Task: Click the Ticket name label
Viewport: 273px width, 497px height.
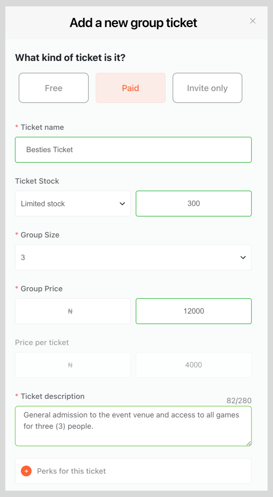Action: (x=42, y=127)
